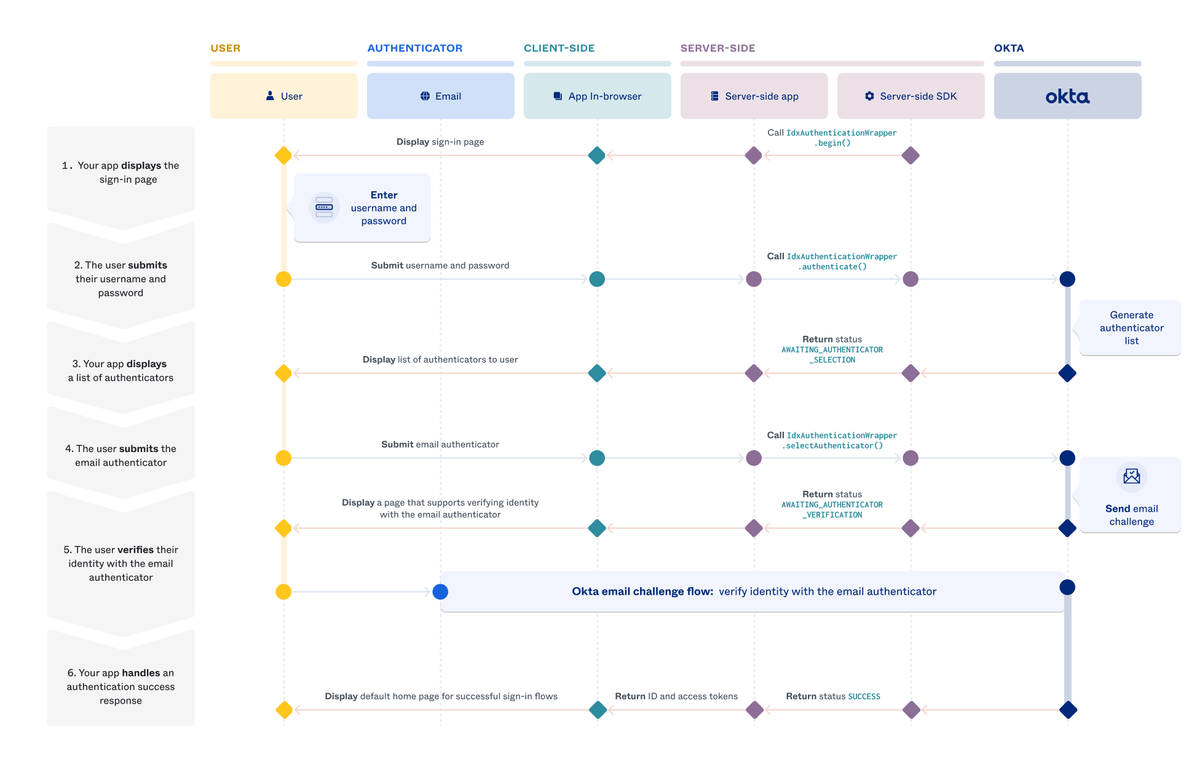This screenshot has height=770, width=1189.
Task: Click the App In-browser icon
Action: click(556, 96)
